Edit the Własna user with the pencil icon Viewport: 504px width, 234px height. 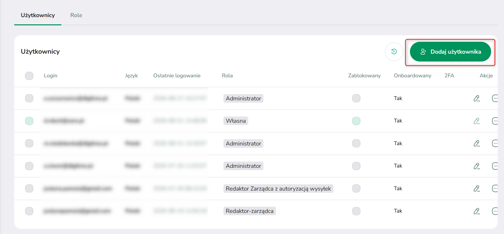476,121
